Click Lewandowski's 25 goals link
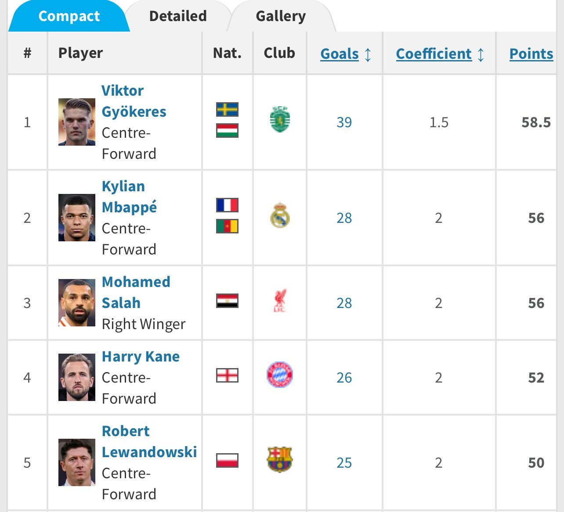The image size is (564, 512). pos(344,462)
